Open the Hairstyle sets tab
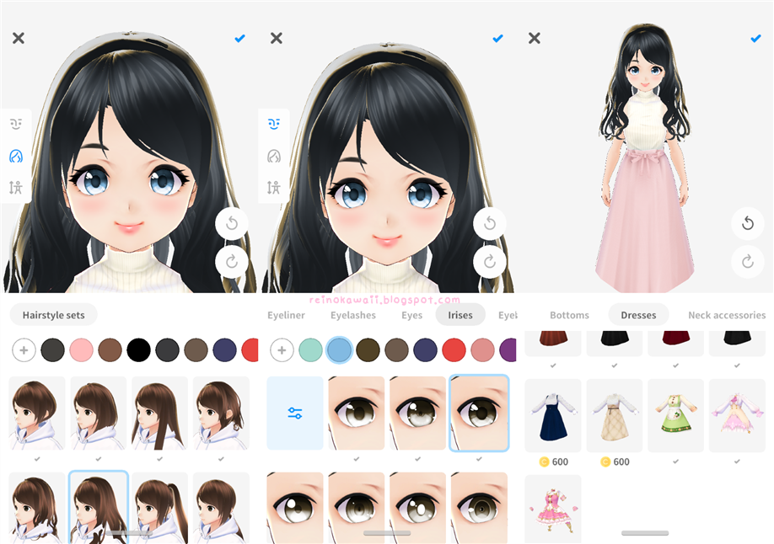The image size is (774, 544). tap(53, 315)
